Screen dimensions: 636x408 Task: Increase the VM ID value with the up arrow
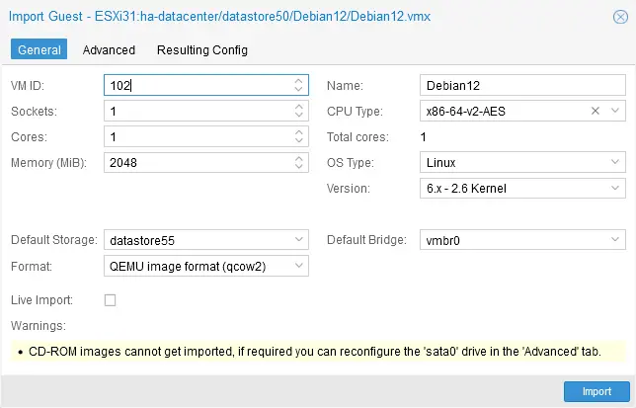pos(298,81)
